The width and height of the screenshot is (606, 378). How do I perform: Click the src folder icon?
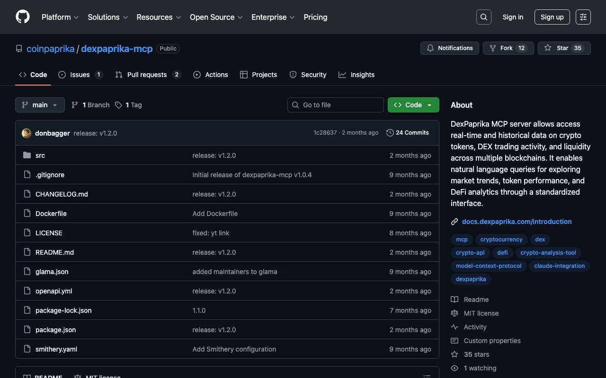[x=27, y=155]
